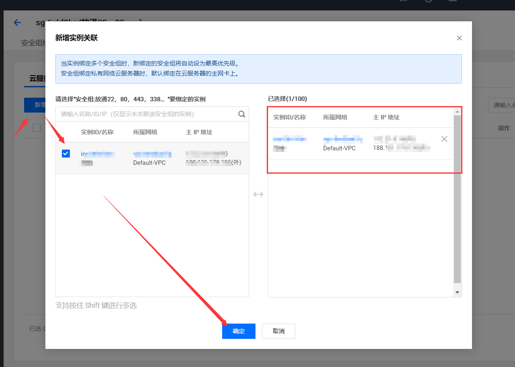Click the 新增实例关联 dialog title

(x=76, y=38)
